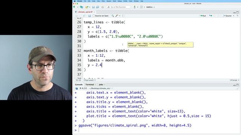Viewport: 241px width, 135px height.
Task: Click the Create a project icon
Action: (x=81, y=7)
